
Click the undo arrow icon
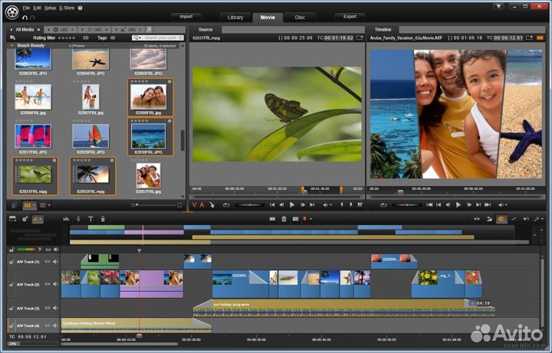(x=25, y=18)
